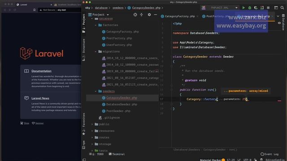The height and width of the screenshot is (161, 287).
Task: Expand the storage folder
Action: click(x=92, y=144)
